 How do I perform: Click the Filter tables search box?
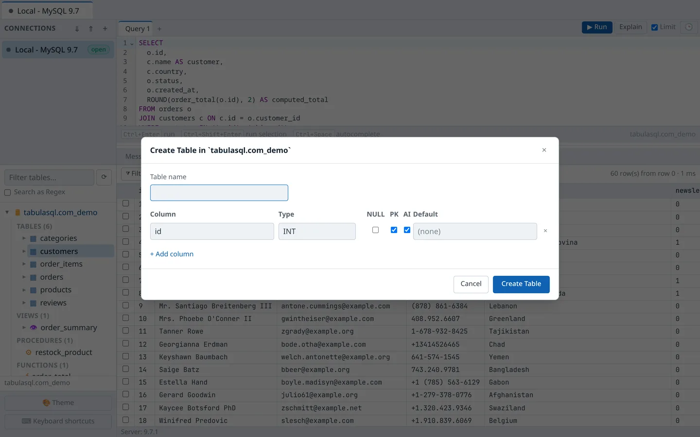[x=49, y=177]
